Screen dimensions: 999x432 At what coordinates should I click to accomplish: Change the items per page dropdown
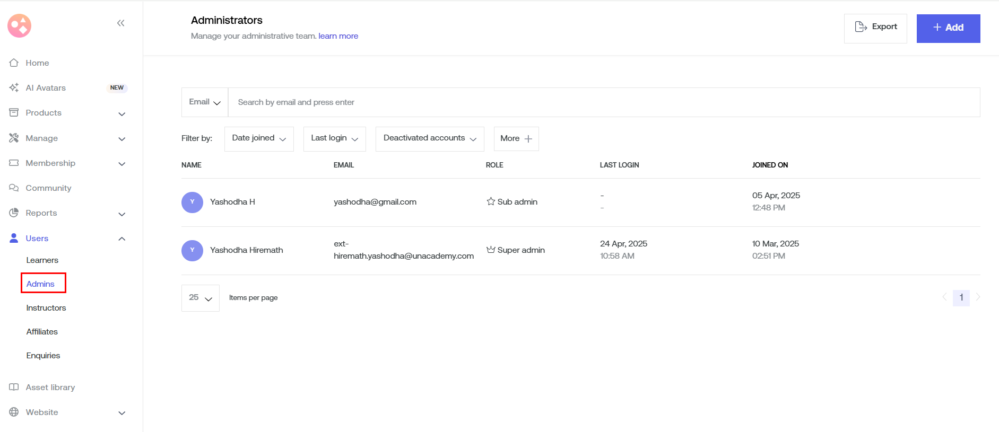[200, 298]
